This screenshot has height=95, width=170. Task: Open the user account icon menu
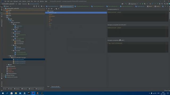coord(123,4)
